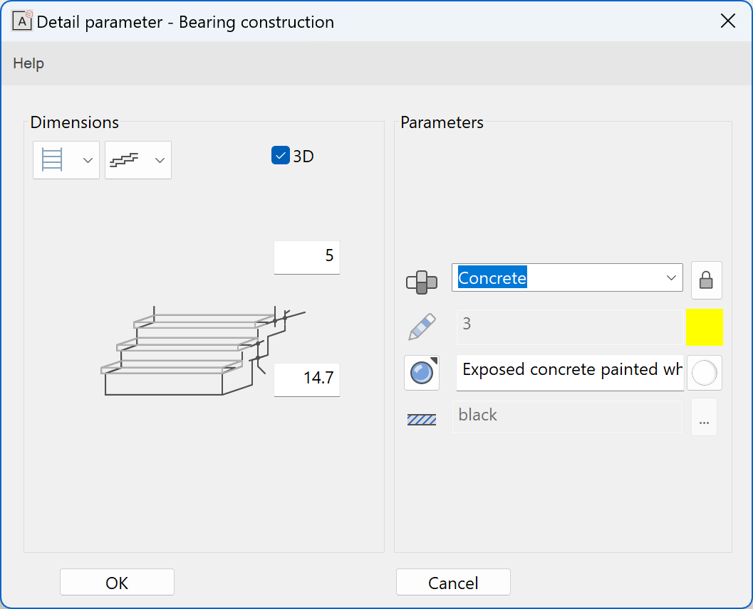Screen dimensions: 753x609
Task: Toggle the material lock button
Action: [x=706, y=280]
